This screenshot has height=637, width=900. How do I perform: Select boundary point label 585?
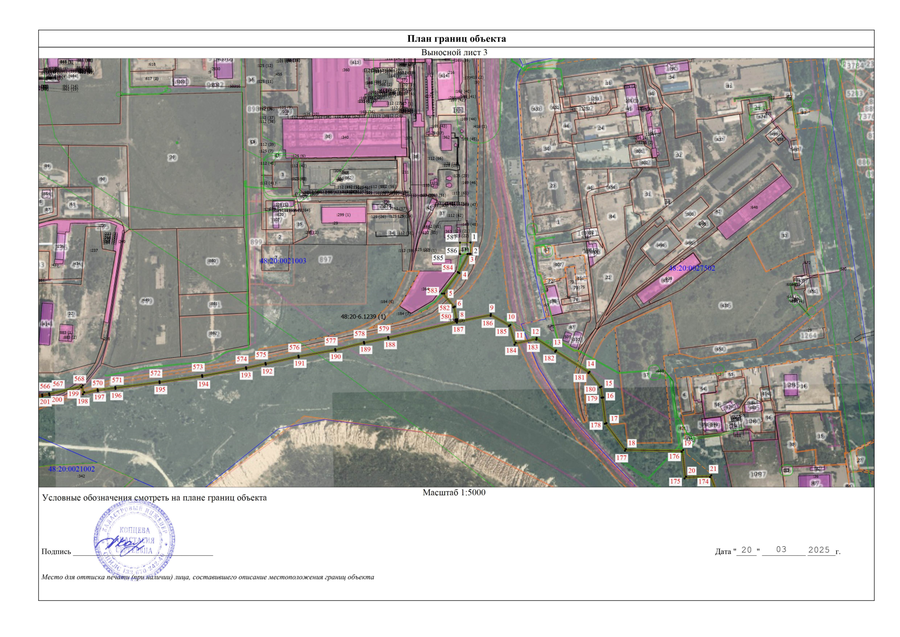point(438,258)
